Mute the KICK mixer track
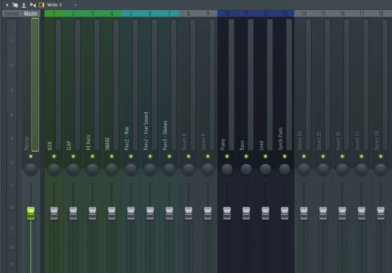The width and height of the screenshot is (392, 273). [54, 156]
